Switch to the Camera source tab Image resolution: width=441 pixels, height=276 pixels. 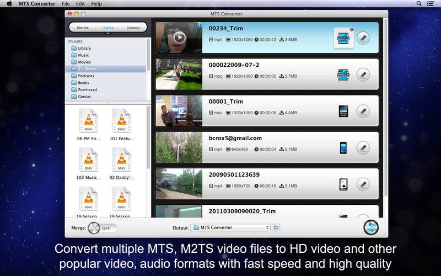pos(132,27)
